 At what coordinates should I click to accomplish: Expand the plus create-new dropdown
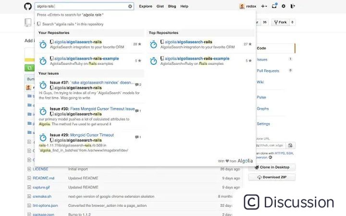point(264,6)
